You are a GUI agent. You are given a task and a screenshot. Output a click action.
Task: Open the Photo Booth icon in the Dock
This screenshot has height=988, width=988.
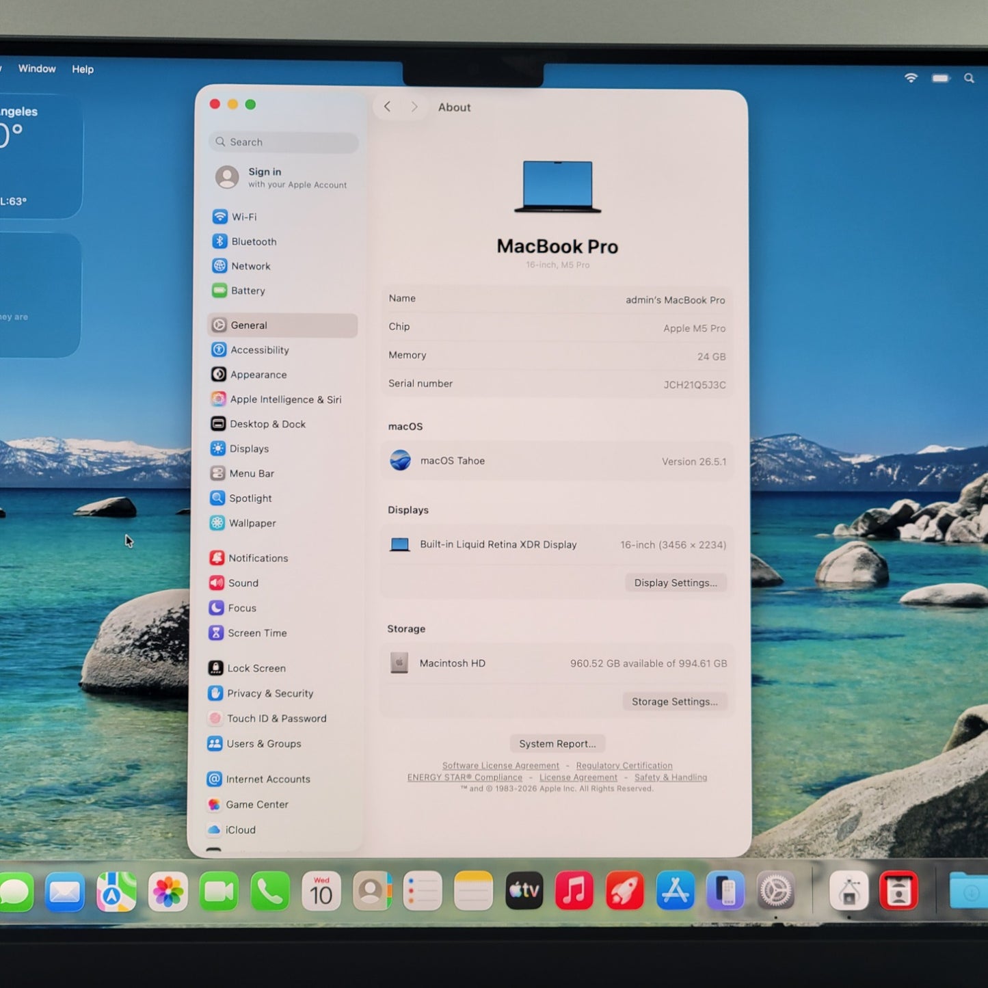[x=898, y=891]
